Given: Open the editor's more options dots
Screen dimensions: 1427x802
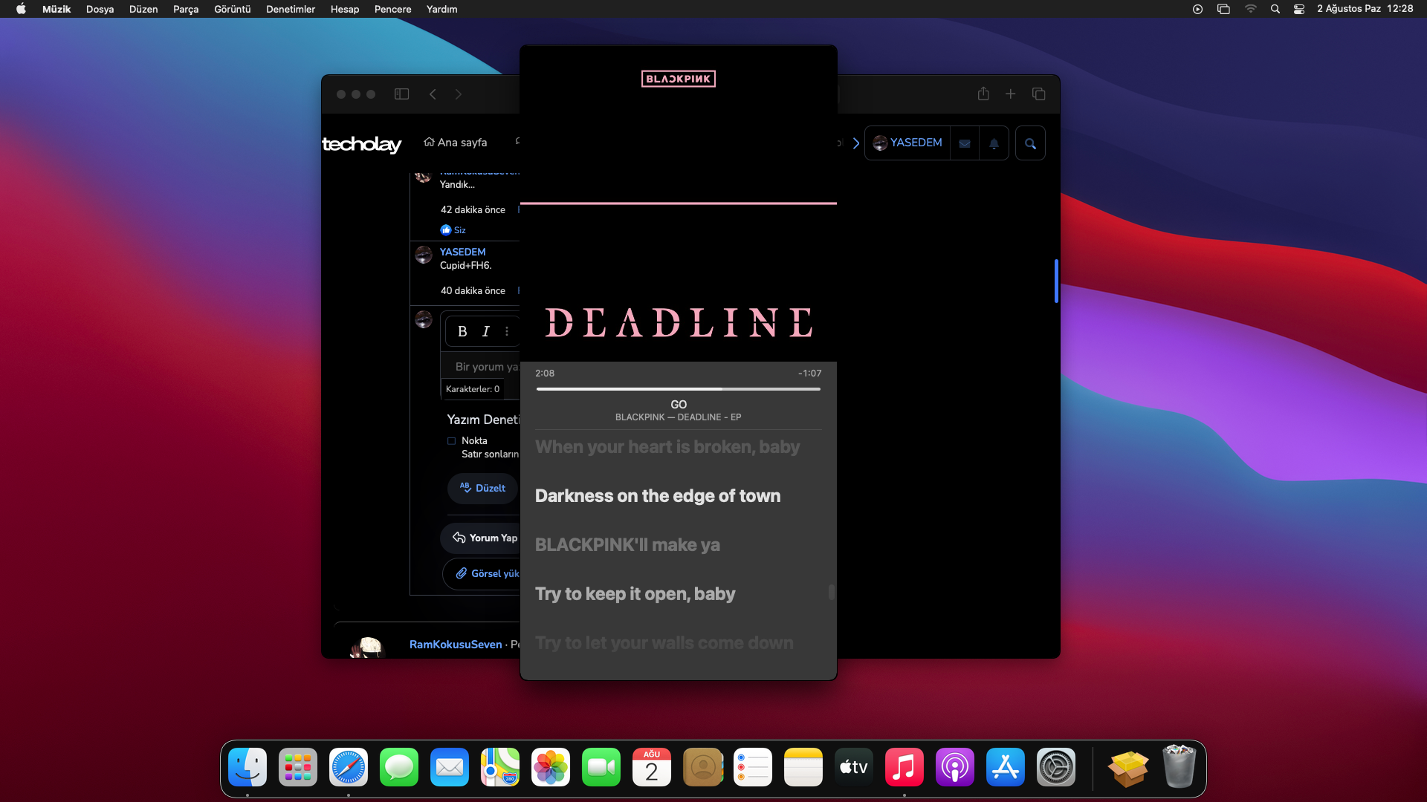Looking at the screenshot, I should click(x=507, y=331).
